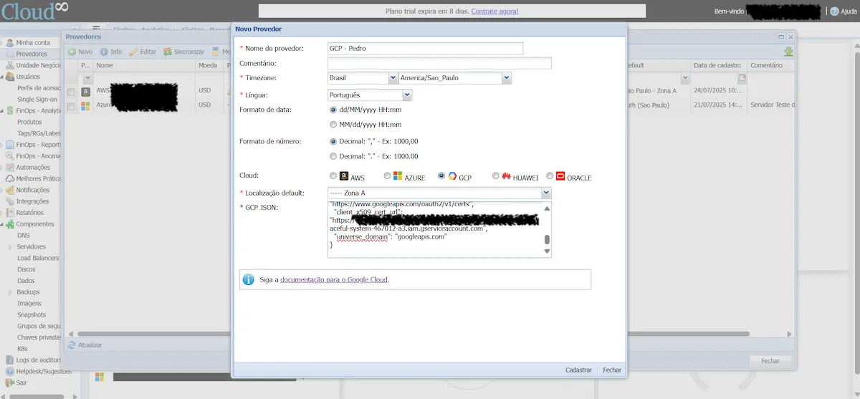Click the Melhores Práticas cloud icon
This screenshot has height=399, width=860.
[x=10, y=178]
